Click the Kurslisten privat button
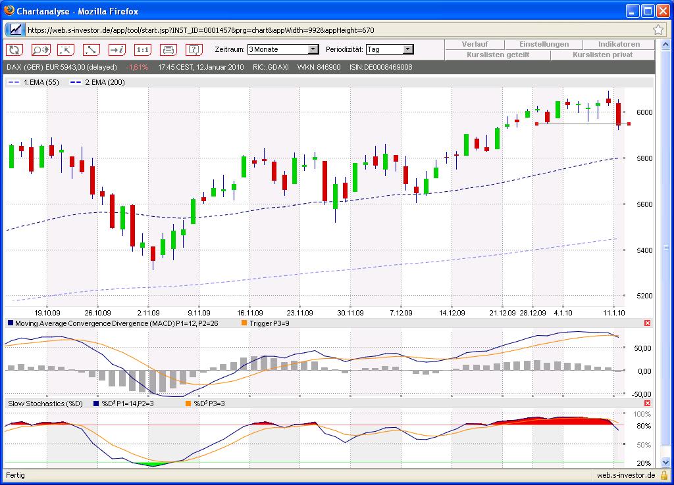This screenshot has height=485, width=674. pos(603,55)
